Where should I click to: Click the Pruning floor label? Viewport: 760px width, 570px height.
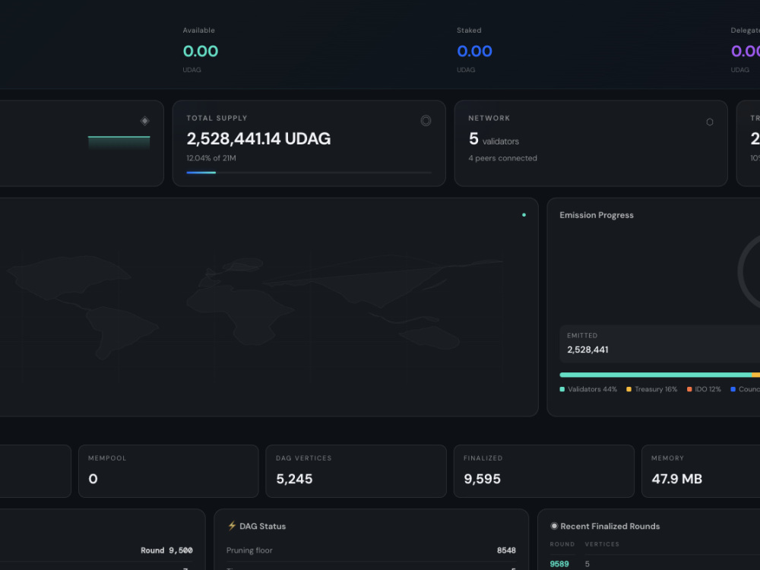point(249,550)
